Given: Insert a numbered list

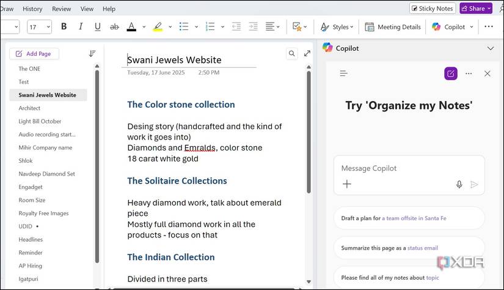Looking at the screenshot, I should tap(210, 27).
